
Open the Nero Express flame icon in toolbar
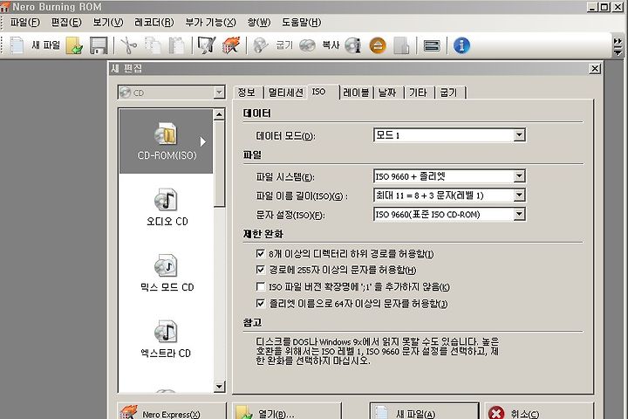click(231, 45)
